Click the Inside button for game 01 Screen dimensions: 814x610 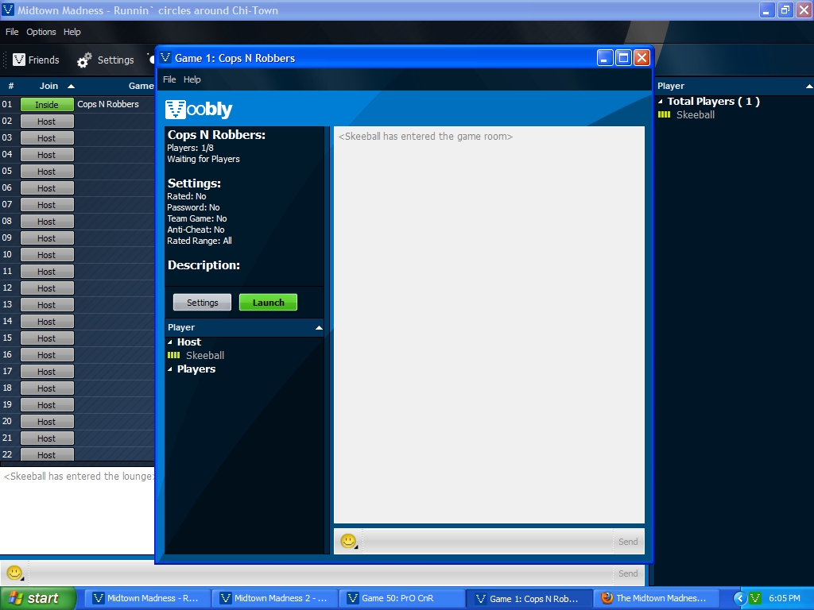tap(47, 104)
